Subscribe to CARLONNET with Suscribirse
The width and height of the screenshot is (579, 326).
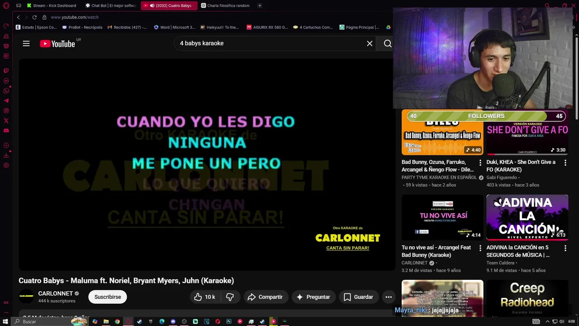coord(108,297)
